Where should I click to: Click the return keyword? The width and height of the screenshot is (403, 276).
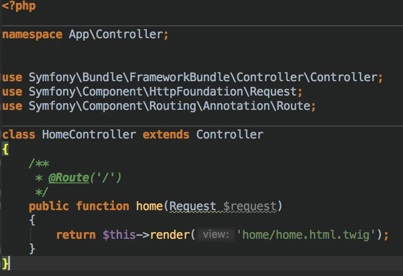tap(76, 234)
